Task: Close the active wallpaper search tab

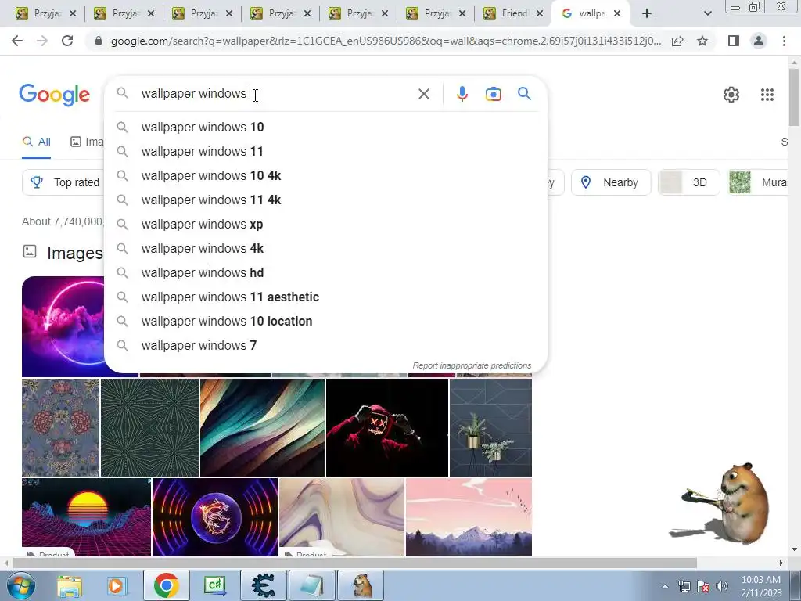Action: pos(617,14)
